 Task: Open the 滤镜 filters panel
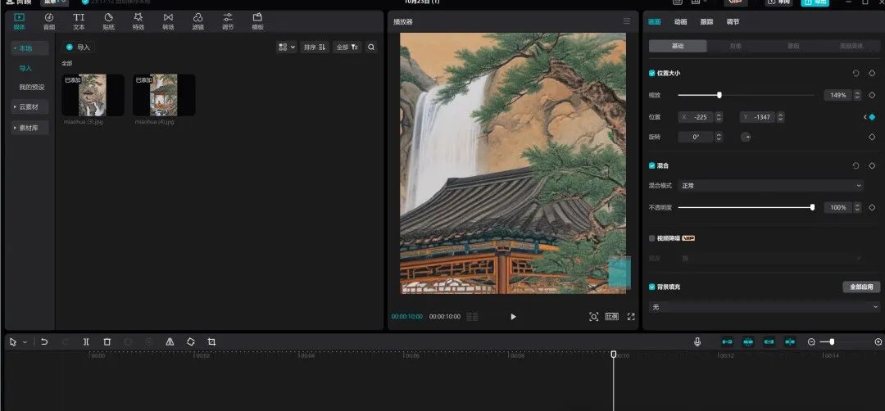point(197,21)
